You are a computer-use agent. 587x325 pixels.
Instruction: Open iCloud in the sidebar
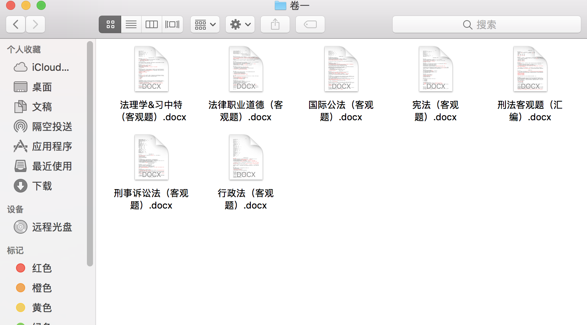click(42, 67)
